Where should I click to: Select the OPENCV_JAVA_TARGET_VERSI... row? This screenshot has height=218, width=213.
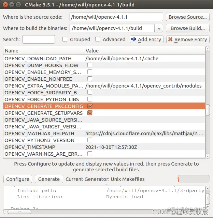[x=104, y=127]
